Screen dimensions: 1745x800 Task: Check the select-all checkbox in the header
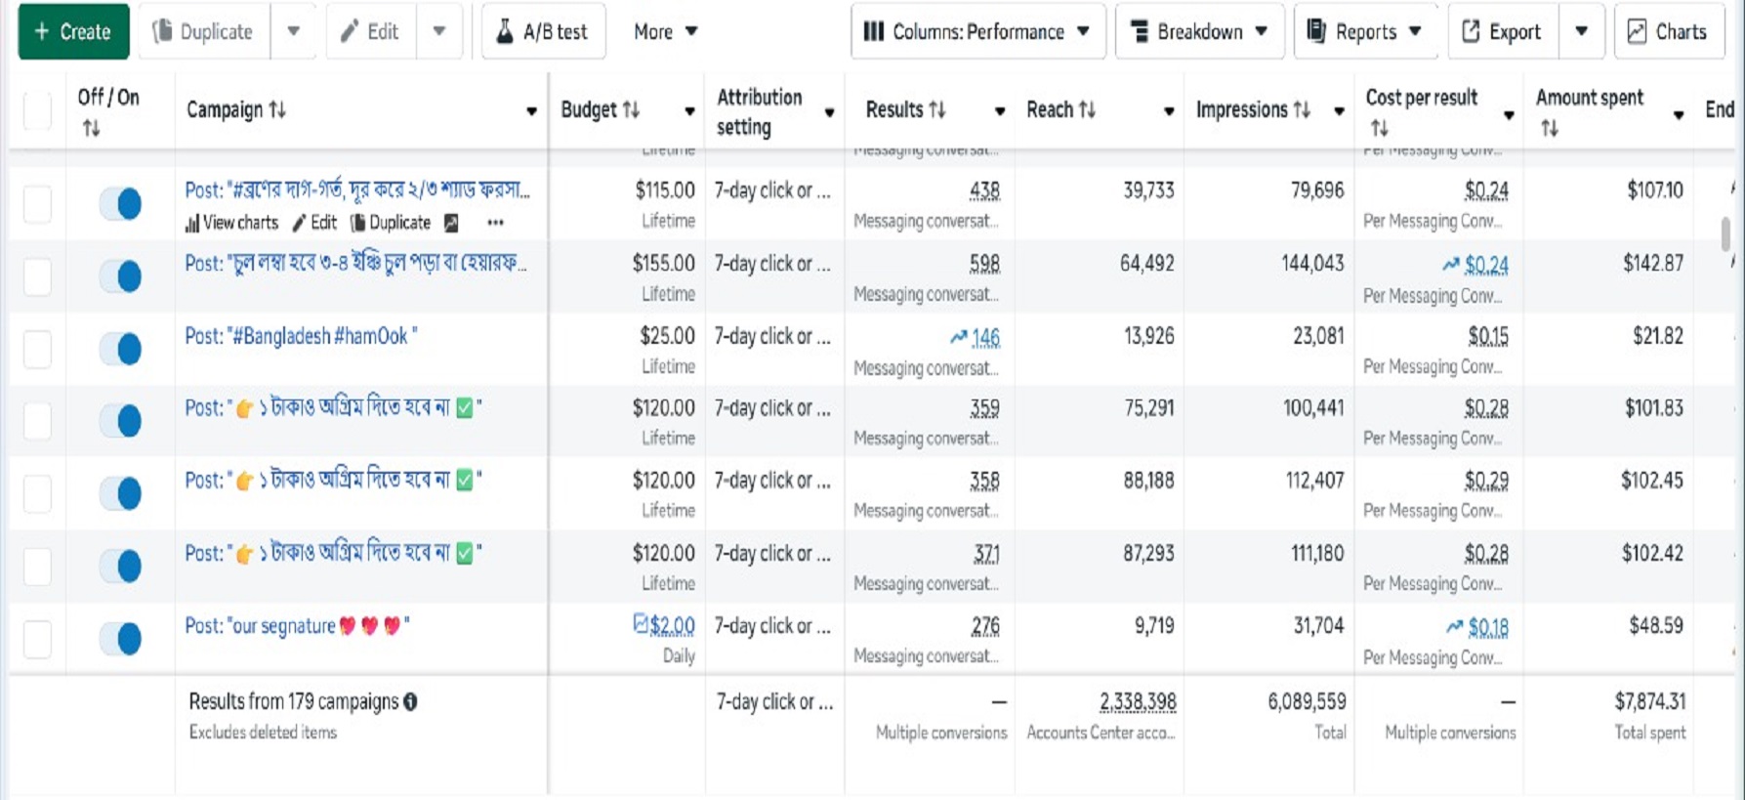pos(37,110)
